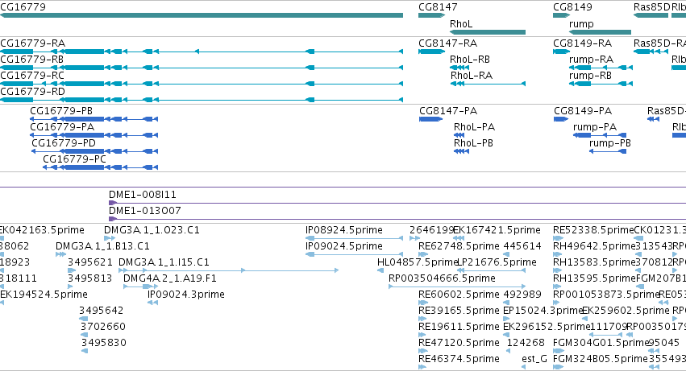Viewport: 686px width, 371px height.
Task: Click EST DMG3A.1_1.B13.C1
Action: (x=60, y=254)
